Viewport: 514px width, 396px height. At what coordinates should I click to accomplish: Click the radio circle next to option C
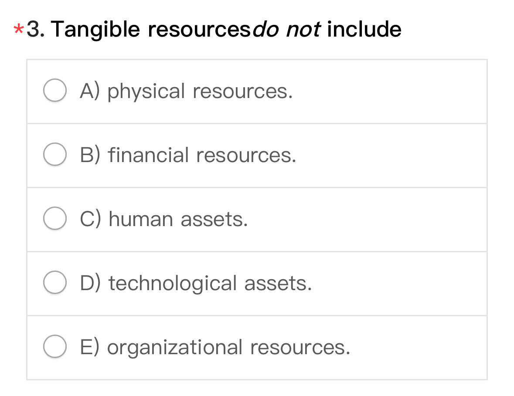[x=55, y=217]
